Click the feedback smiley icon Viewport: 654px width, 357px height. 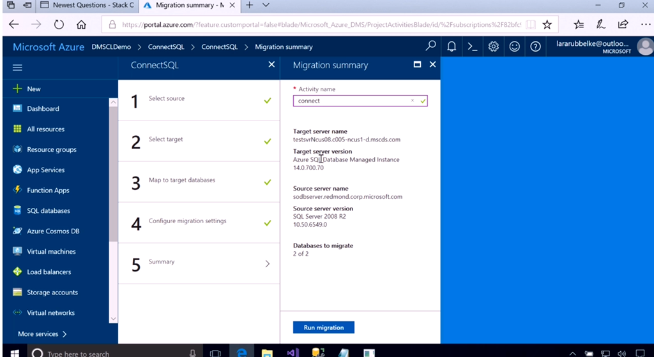514,47
